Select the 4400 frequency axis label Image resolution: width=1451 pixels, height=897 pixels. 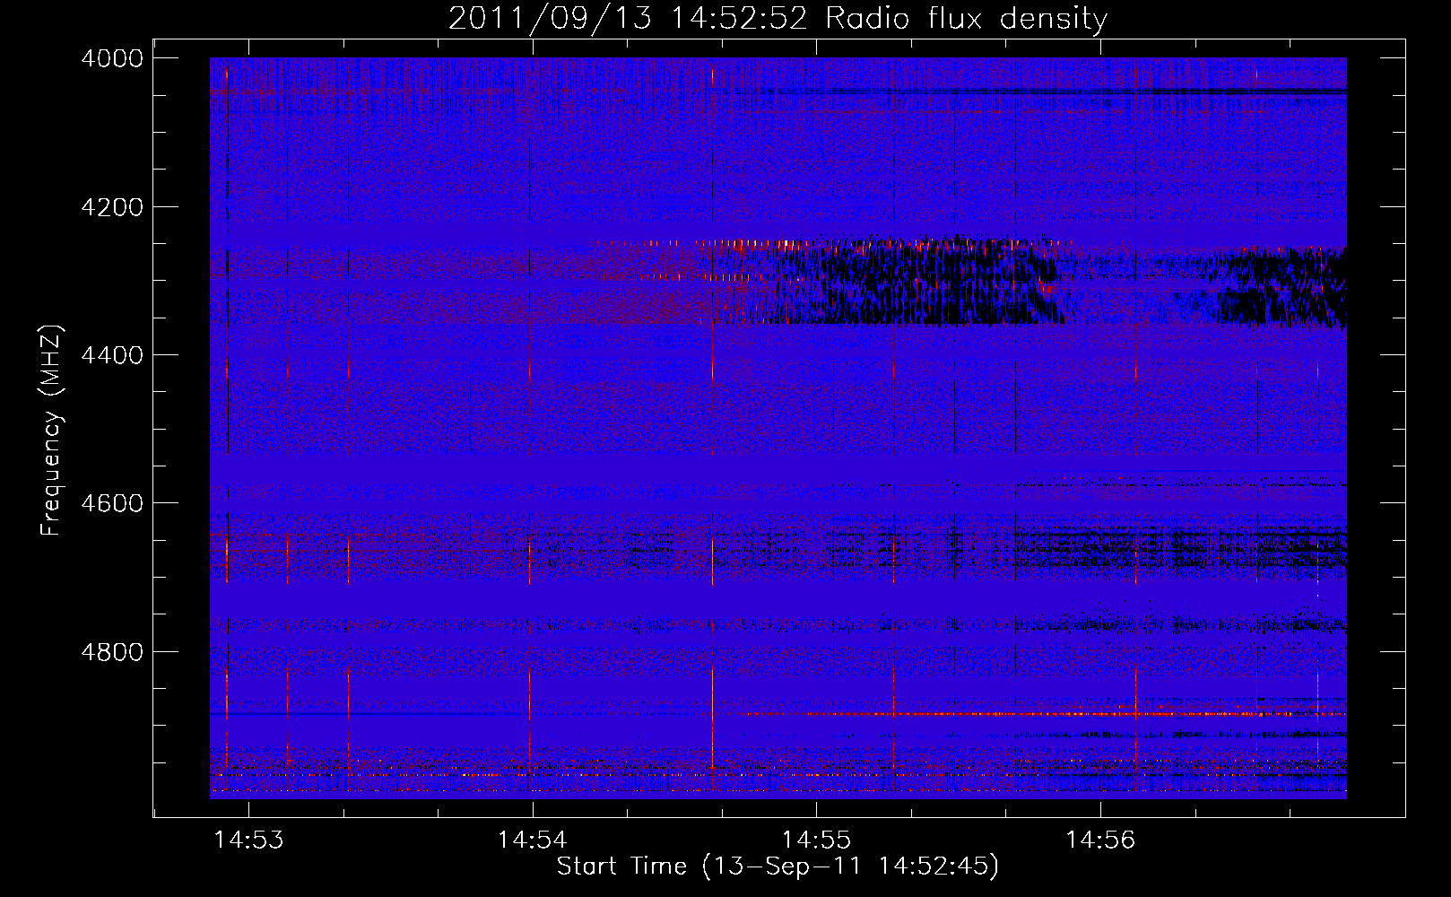pos(111,355)
